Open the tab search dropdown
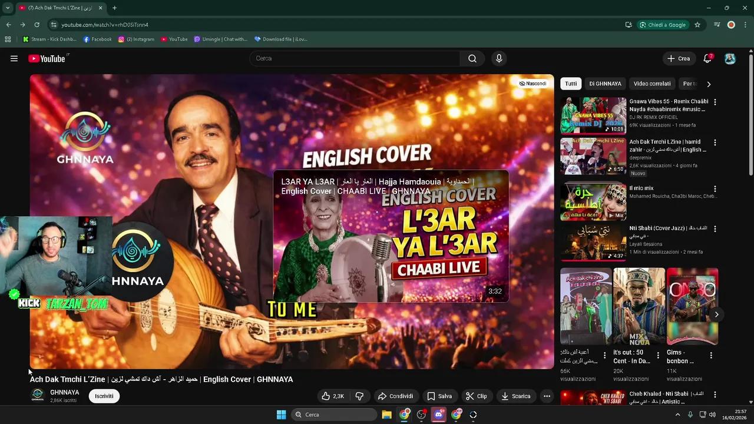Viewport: 754px width, 424px height. (x=8, y=8)
